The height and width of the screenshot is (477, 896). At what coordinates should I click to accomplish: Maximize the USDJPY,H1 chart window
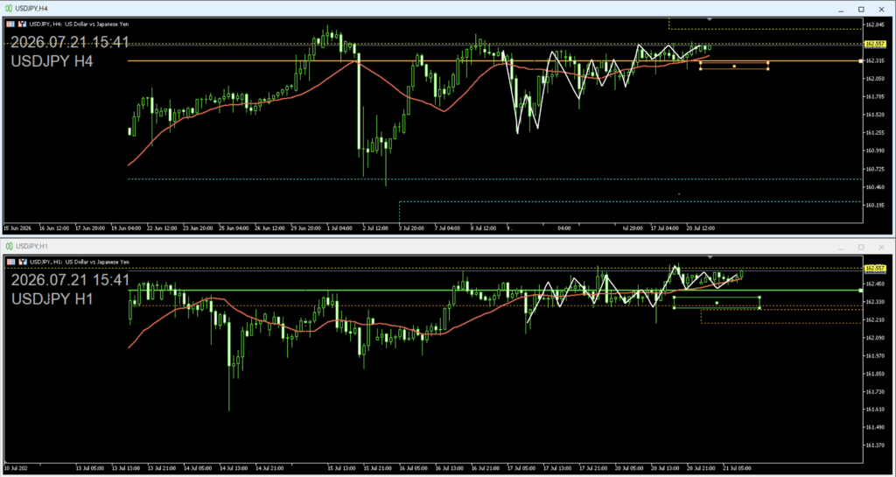[861, 247]
